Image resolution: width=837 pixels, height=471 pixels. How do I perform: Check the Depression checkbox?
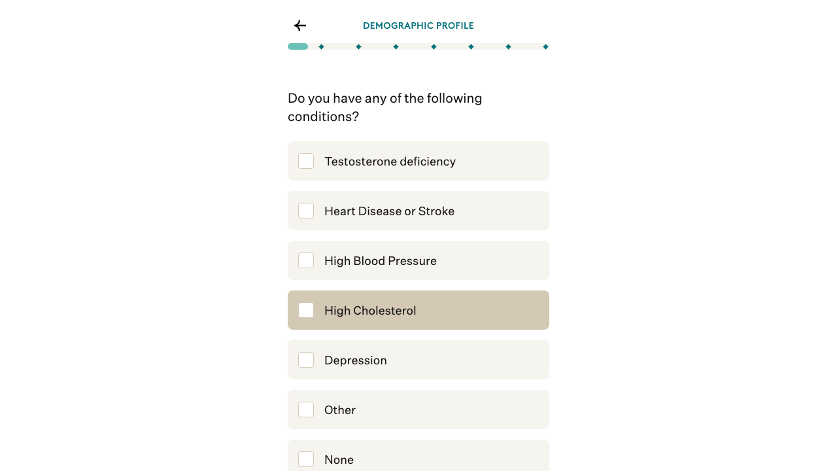[x=306, y=360]
